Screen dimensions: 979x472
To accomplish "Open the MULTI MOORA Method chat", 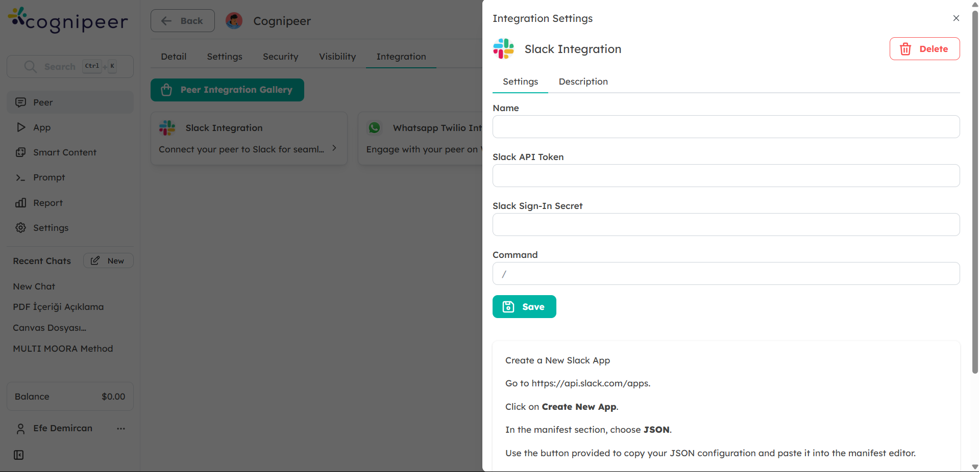I will click(63, 349).
